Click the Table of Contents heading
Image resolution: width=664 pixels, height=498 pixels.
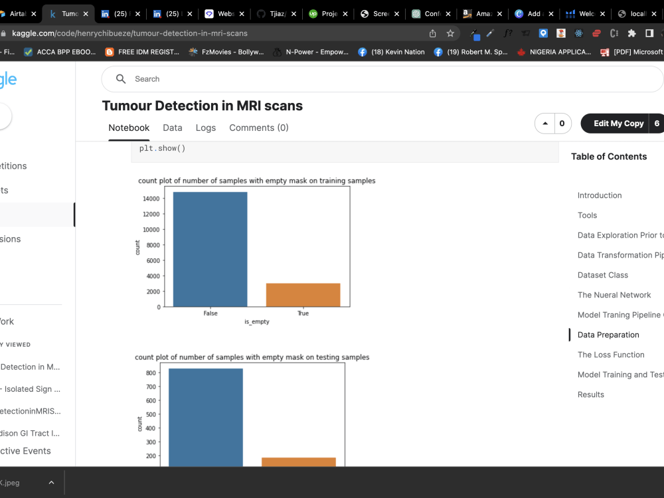pos(608,157)
